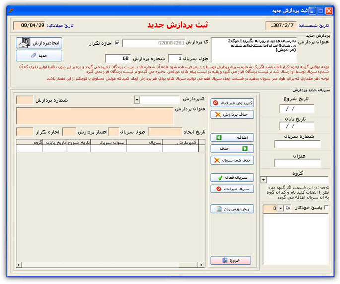The image size is (340, 284).
Task: Close the ثبت پردازش جدید window
Action: click(329, 11)
